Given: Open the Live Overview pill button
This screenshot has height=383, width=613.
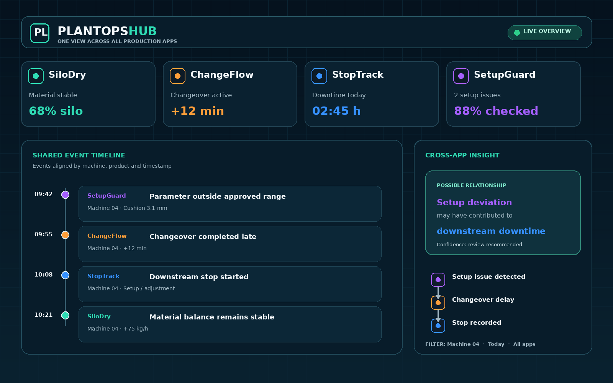Looking at the screenshot, I should point(544,33).
